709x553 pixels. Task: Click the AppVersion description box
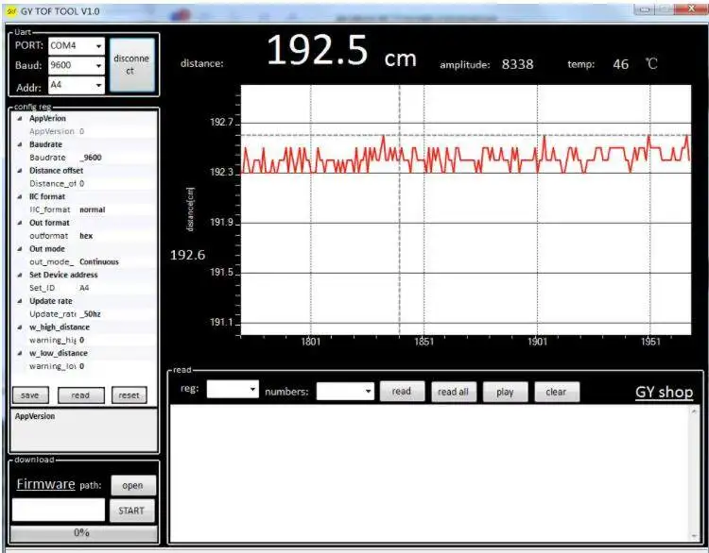84,430
